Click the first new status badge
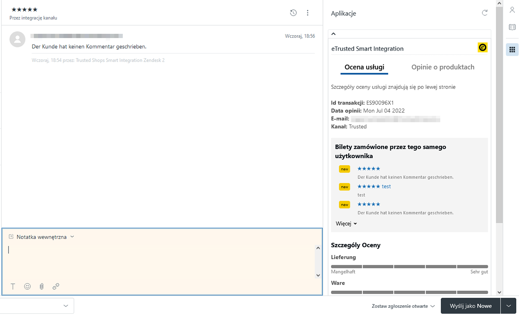 pos(345,169)
